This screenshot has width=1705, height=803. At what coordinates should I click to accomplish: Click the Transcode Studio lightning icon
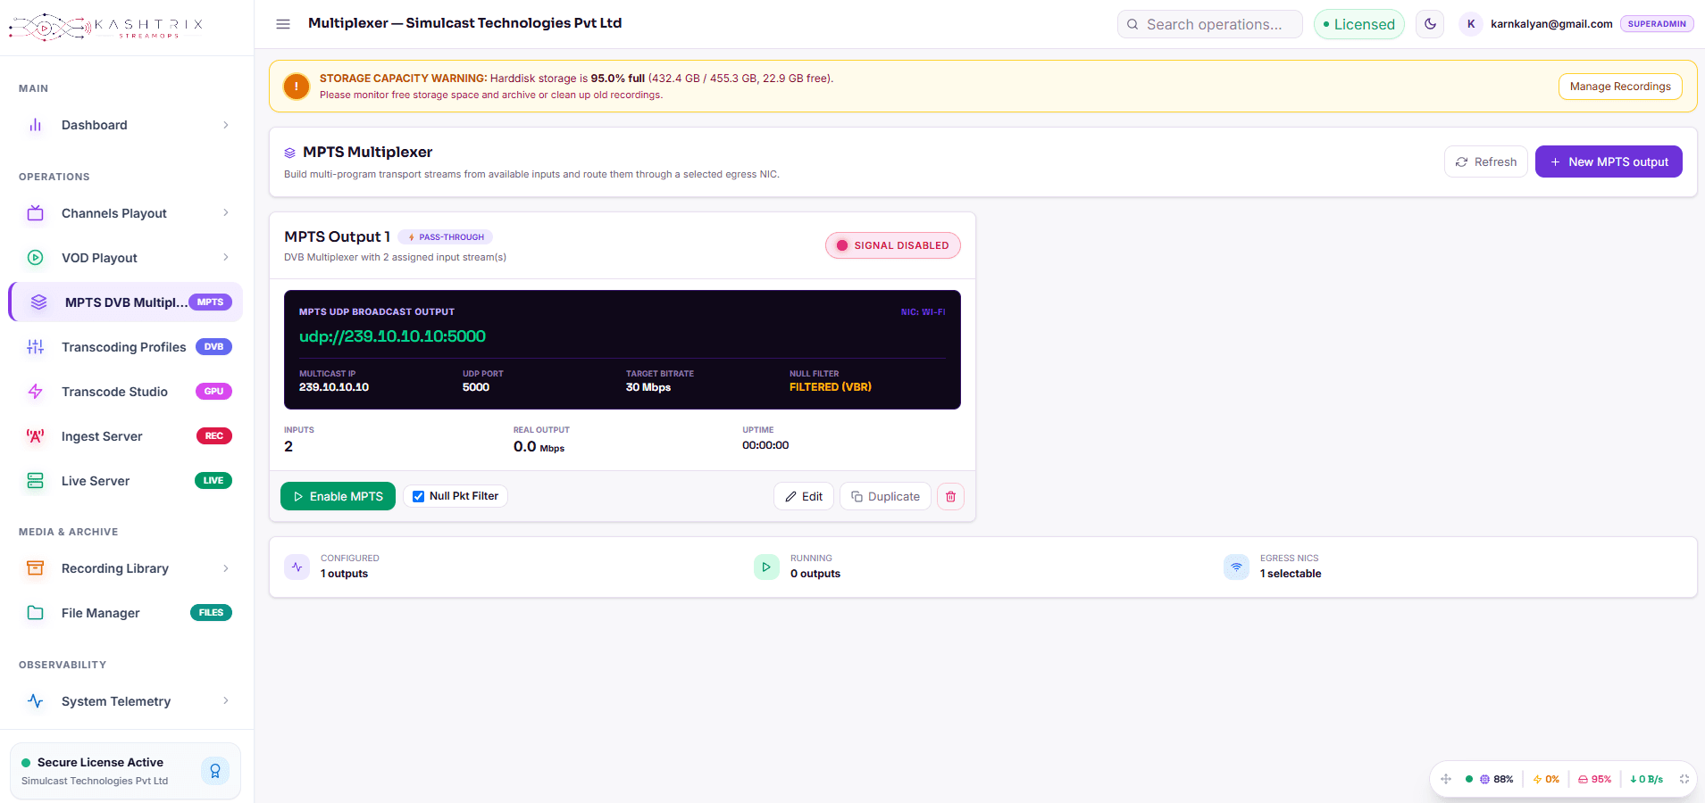click(36, 392)
